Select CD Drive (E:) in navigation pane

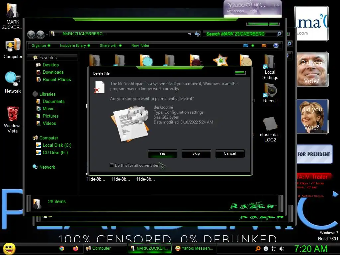tap(55, 153)
